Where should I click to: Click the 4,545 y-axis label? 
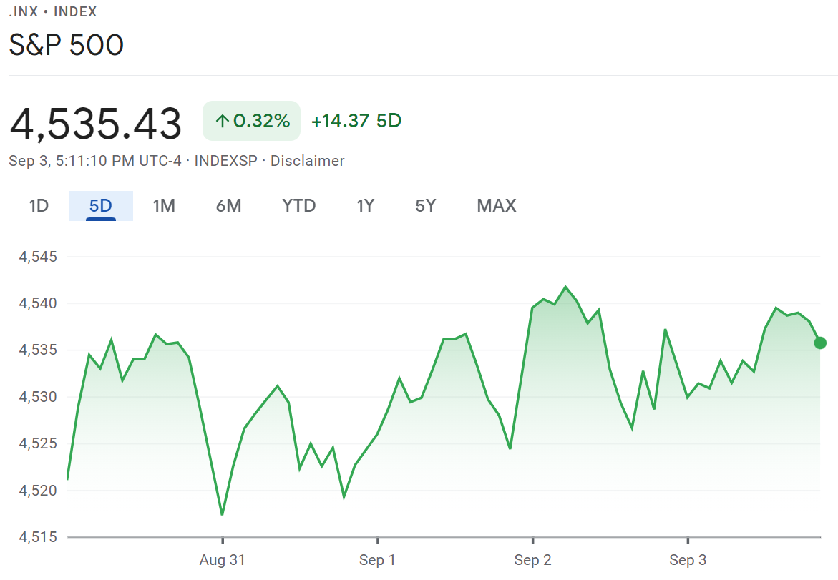38,256
